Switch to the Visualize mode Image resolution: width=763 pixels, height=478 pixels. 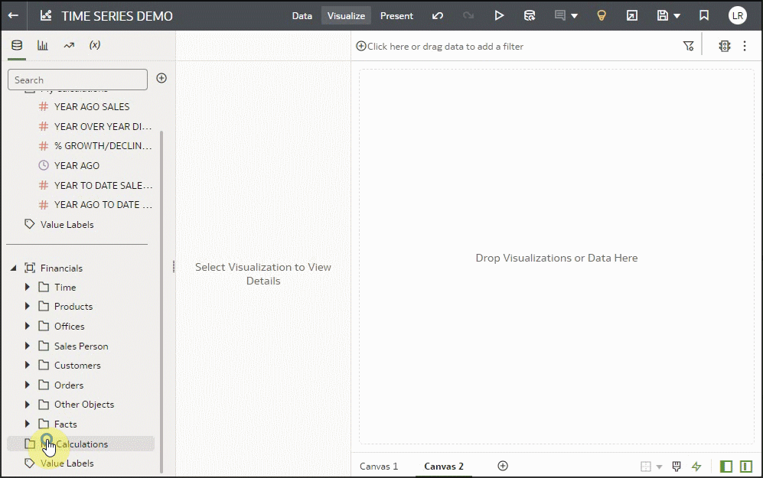(x=346, y=15)
